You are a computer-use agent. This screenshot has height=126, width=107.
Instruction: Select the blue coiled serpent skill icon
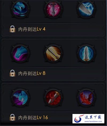20,9
